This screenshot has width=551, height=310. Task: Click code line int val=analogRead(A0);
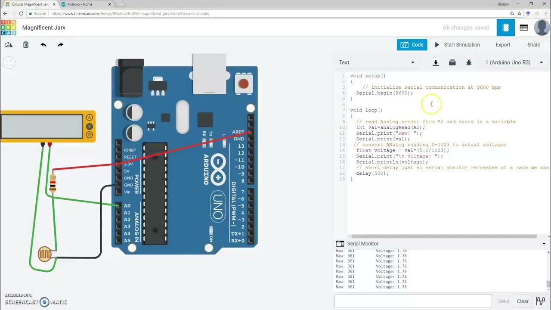click(390, 127)
